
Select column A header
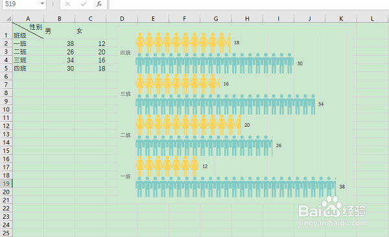(x=28, y=19)
